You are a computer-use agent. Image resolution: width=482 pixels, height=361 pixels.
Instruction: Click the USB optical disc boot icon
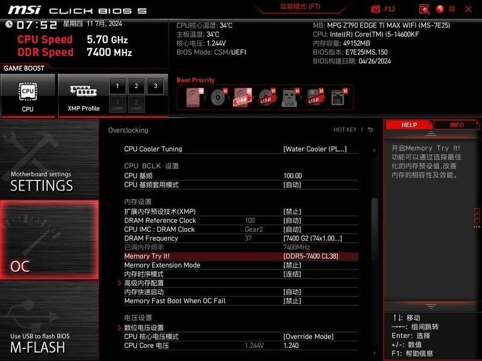coord(266,96)
